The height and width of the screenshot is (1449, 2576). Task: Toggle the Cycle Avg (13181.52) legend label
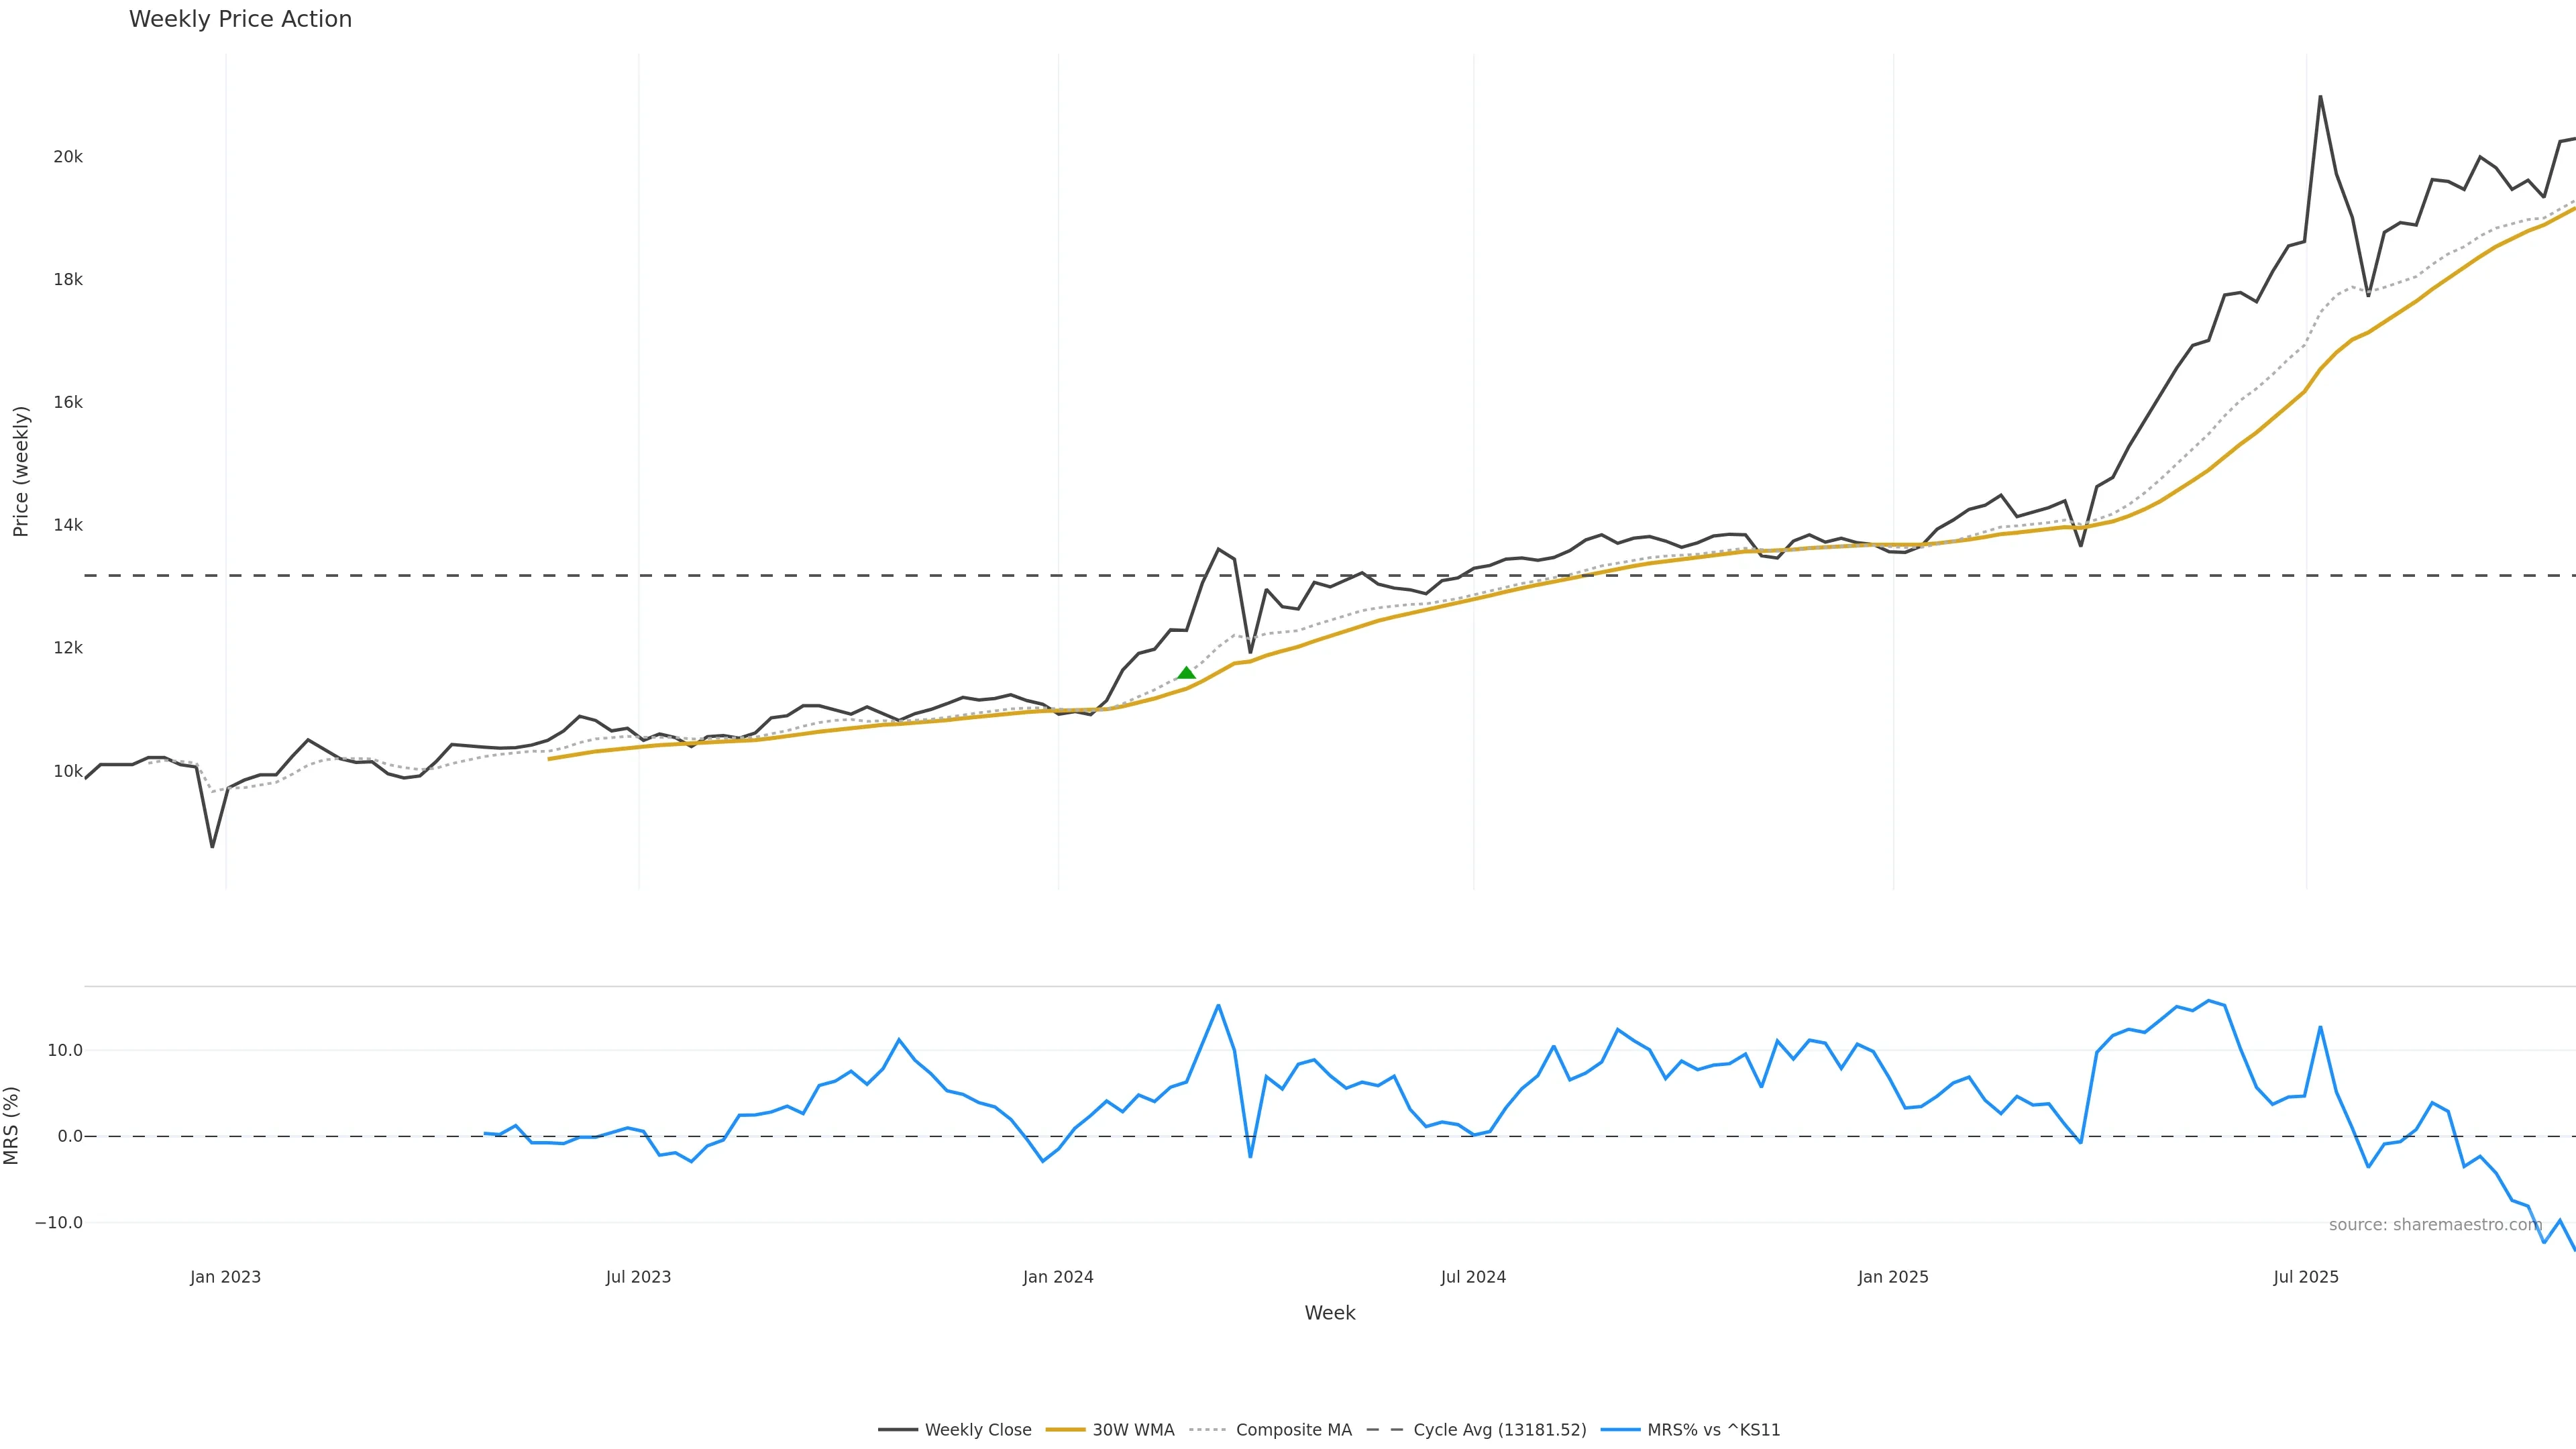(x=1499, y=1430)
